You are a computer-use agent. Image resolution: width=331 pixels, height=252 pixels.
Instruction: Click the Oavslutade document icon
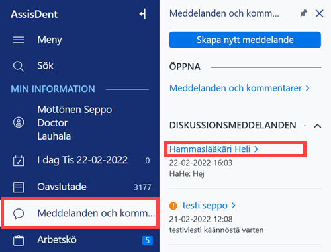(x=19, y=187)
